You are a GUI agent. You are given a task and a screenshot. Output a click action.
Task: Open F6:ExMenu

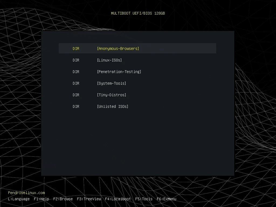pyautogui.click(x=167, y=199)
